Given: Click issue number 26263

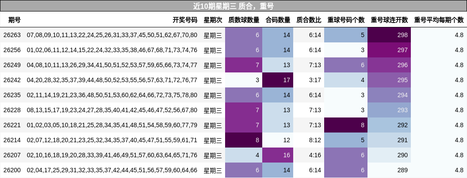Looking at the screenshot, I should coord(12,35).
